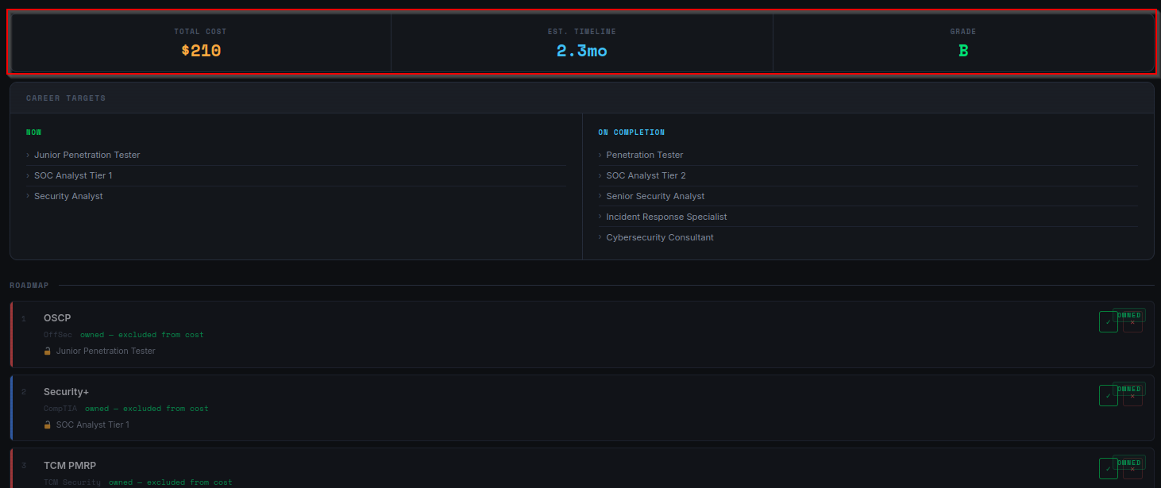Click lock icon beside Junior Penetration Tester in OSCP
The height and width of the screenshot is (488, 1161).
point(48,351)
